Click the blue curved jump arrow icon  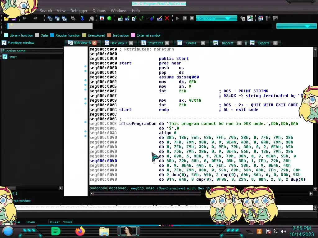point(82,18)
